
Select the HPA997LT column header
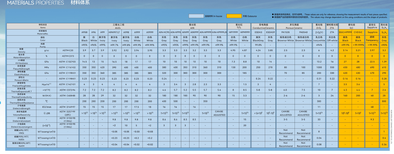point(114,32)
